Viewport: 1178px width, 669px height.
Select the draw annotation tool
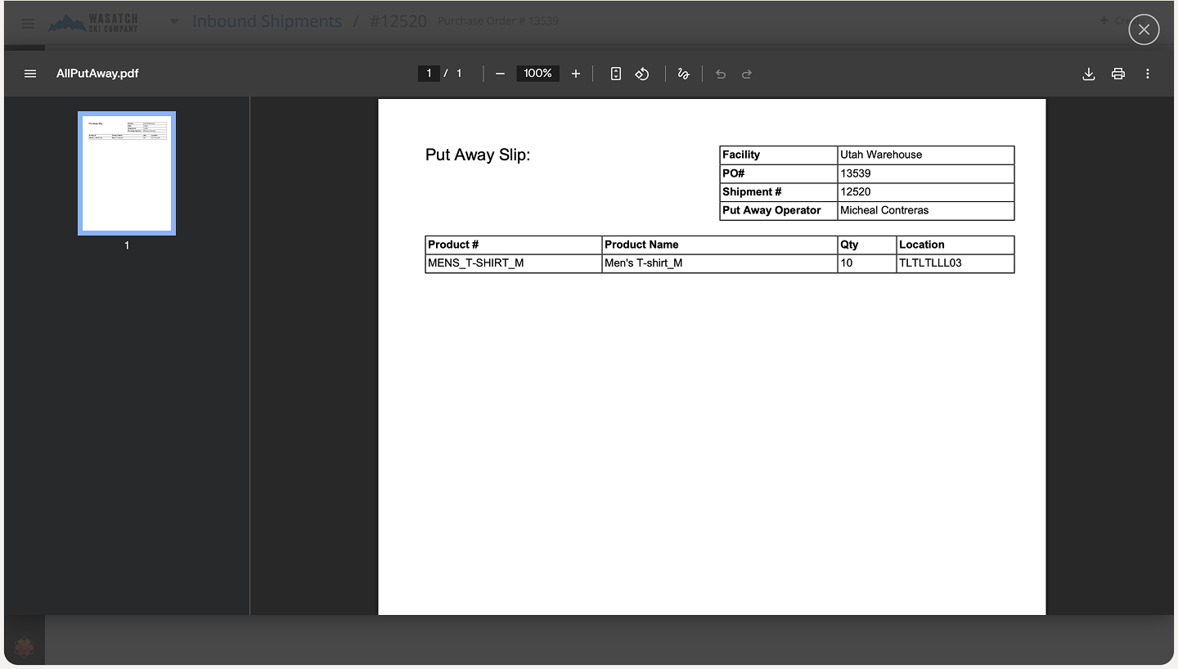tap(683, 74)
